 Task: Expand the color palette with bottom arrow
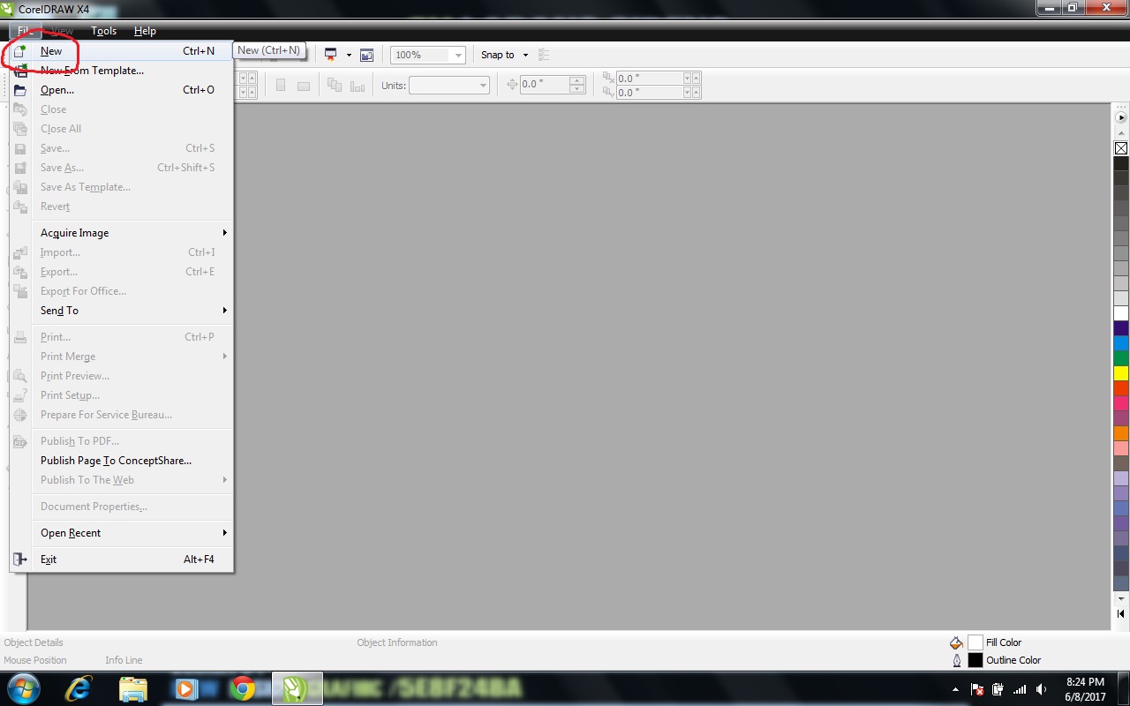point(1121,614)
